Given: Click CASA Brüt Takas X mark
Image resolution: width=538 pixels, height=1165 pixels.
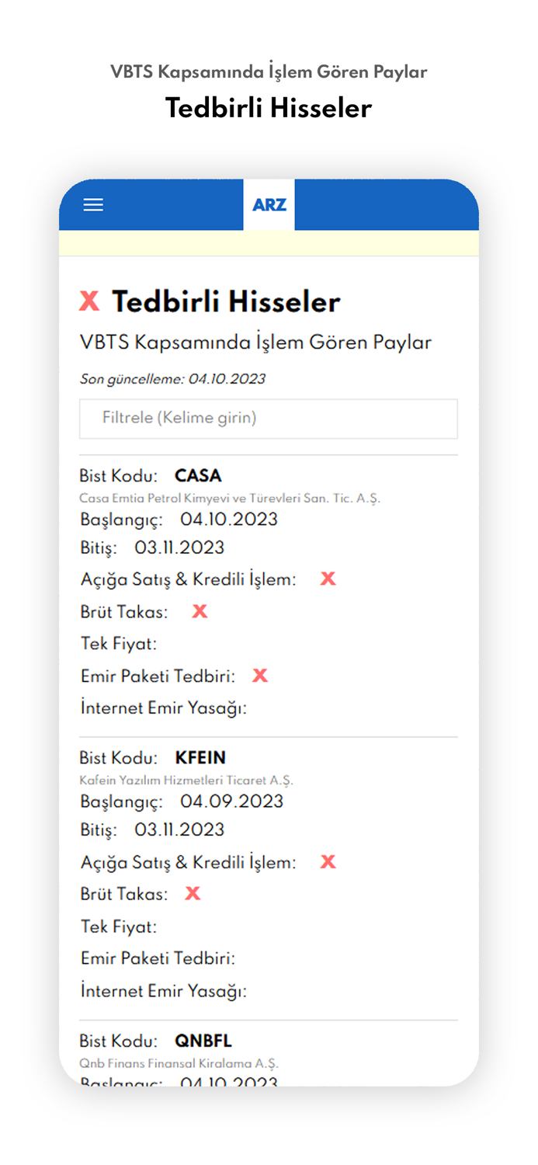Looking at the screenshot, I should [x=200, y=611].
